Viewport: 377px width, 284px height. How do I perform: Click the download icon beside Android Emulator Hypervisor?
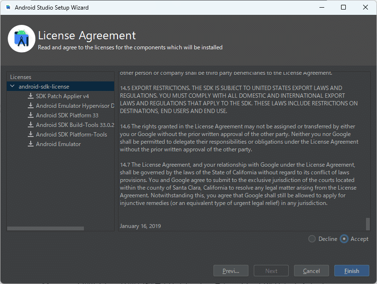click(x=31, y=106)
